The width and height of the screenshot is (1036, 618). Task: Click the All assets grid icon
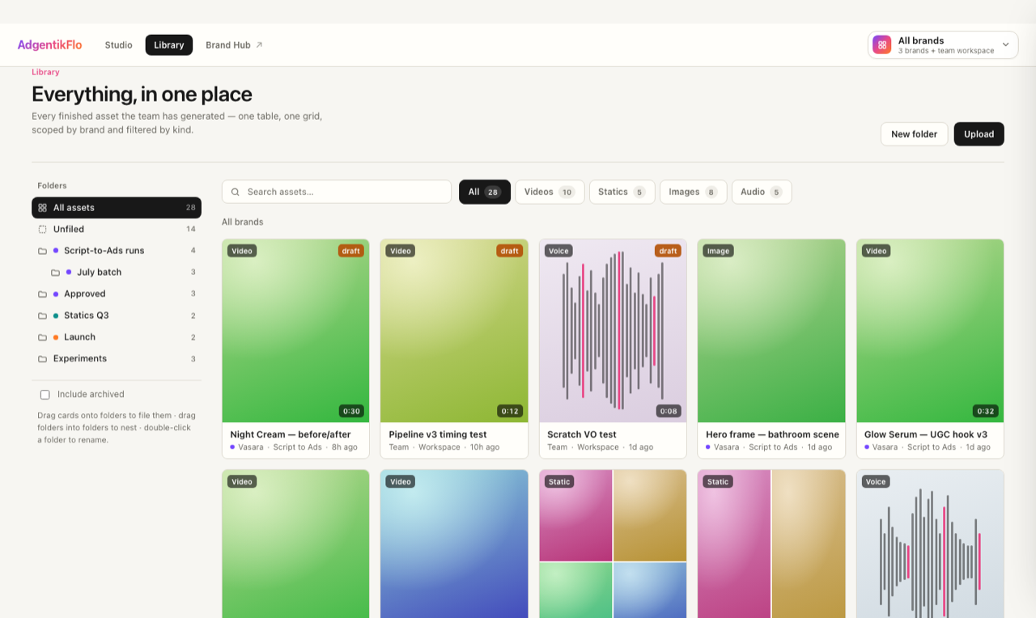43,208
